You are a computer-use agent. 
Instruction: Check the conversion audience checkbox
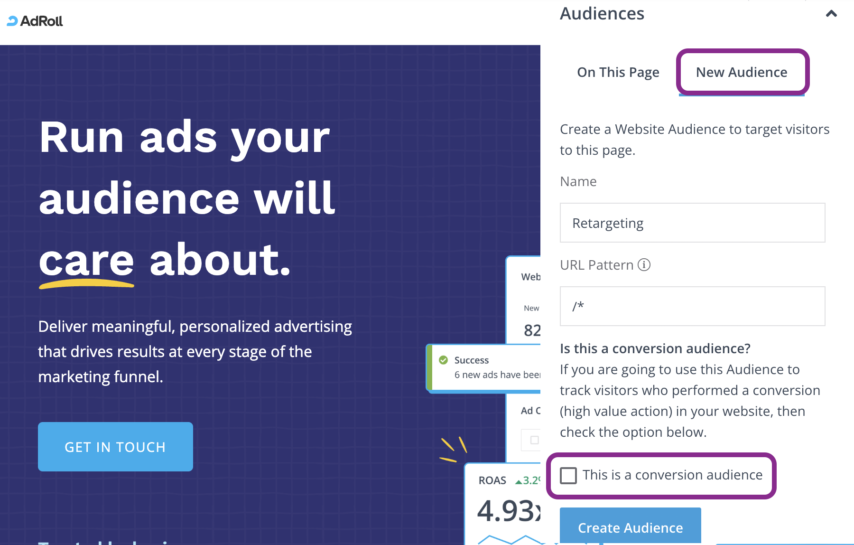[x=568, y=475]
